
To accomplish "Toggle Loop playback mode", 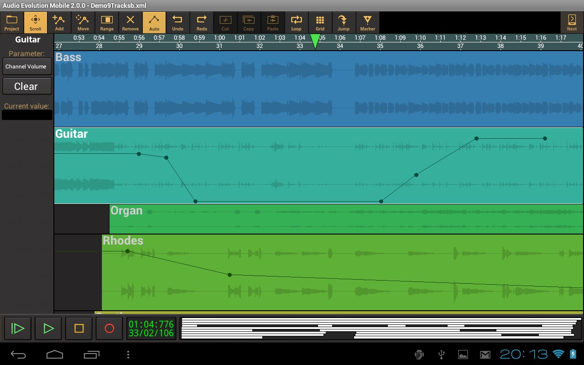I will (x=296, y=22).
